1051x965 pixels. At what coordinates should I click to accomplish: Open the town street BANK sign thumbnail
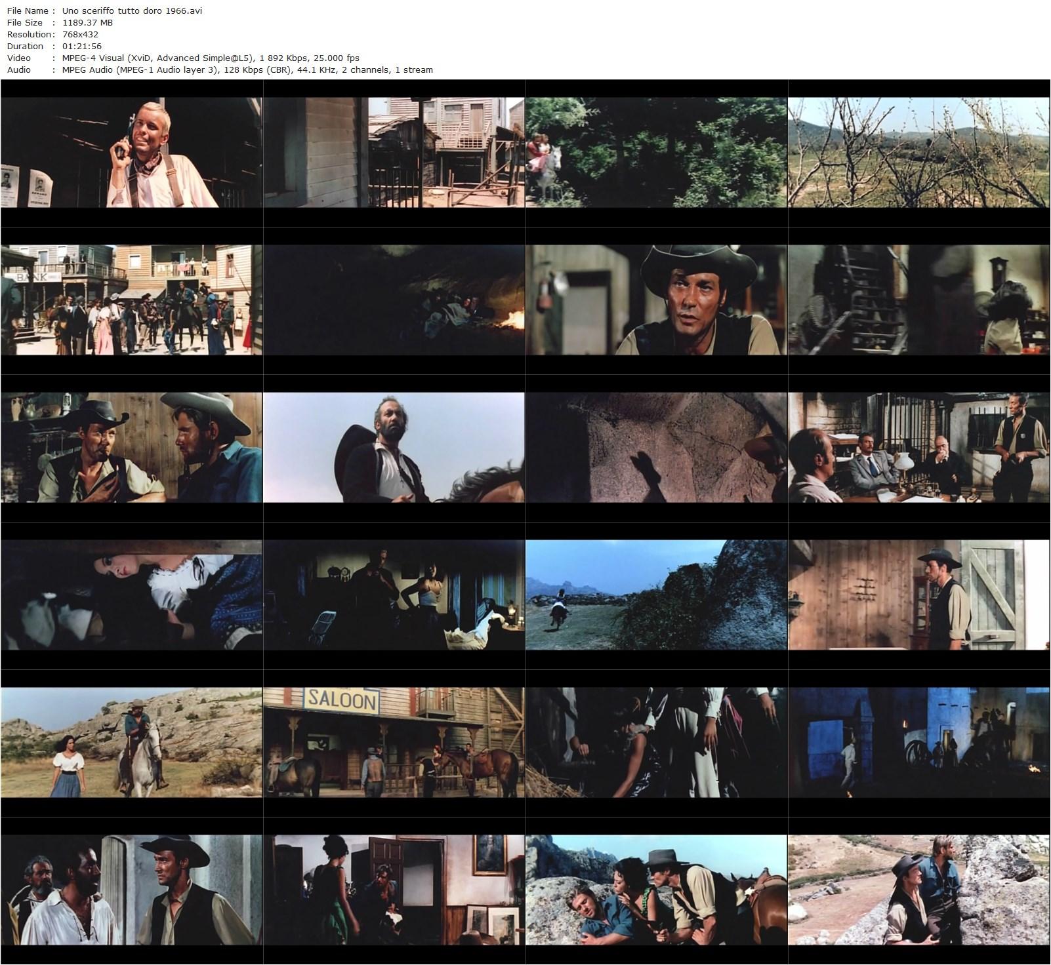(x=131, y=300)
